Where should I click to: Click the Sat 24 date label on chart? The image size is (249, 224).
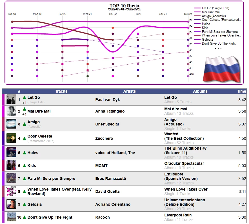pyautogui.click(x=163, y=14)
